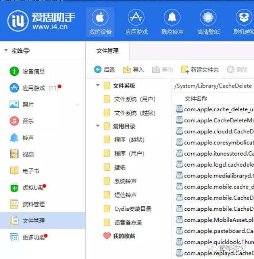The width and height of the screenshot is (254, 259).
Task: Select 程序 (越狱) folder
Action: (x=124, y=140)
